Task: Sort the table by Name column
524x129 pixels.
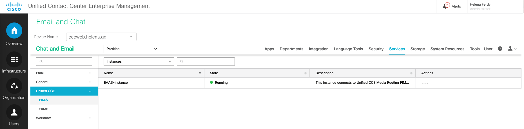Action: coord(200,73)
